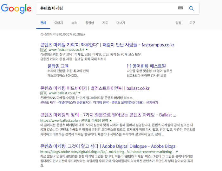Image resolution: width=222 pixels, height=171 pixels.
Task: Open the 동영상 tab
Action: [89, 23]
